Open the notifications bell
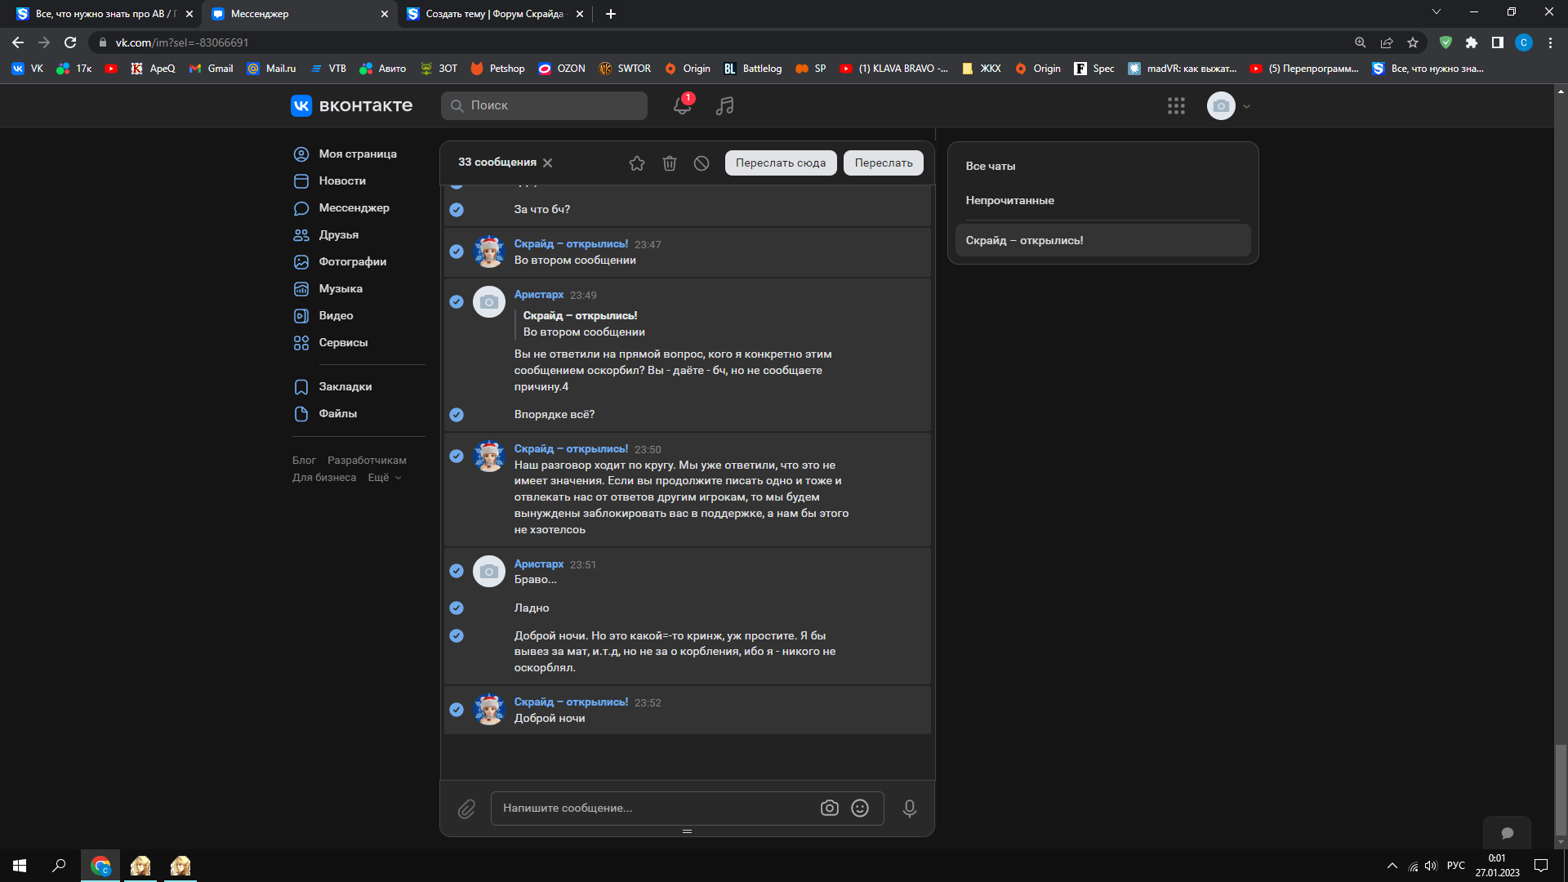Image resolution: width=1568 pixels, height=882 pixels. (682, 105)
